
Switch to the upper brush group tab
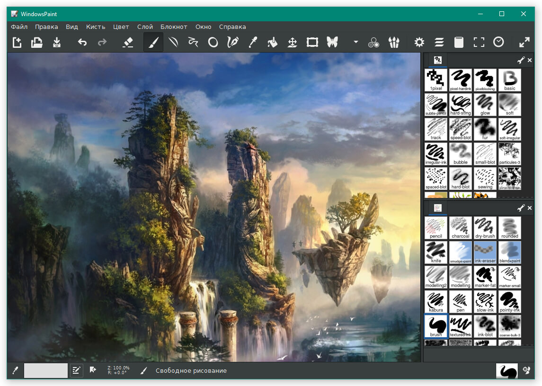coord(437,60)
